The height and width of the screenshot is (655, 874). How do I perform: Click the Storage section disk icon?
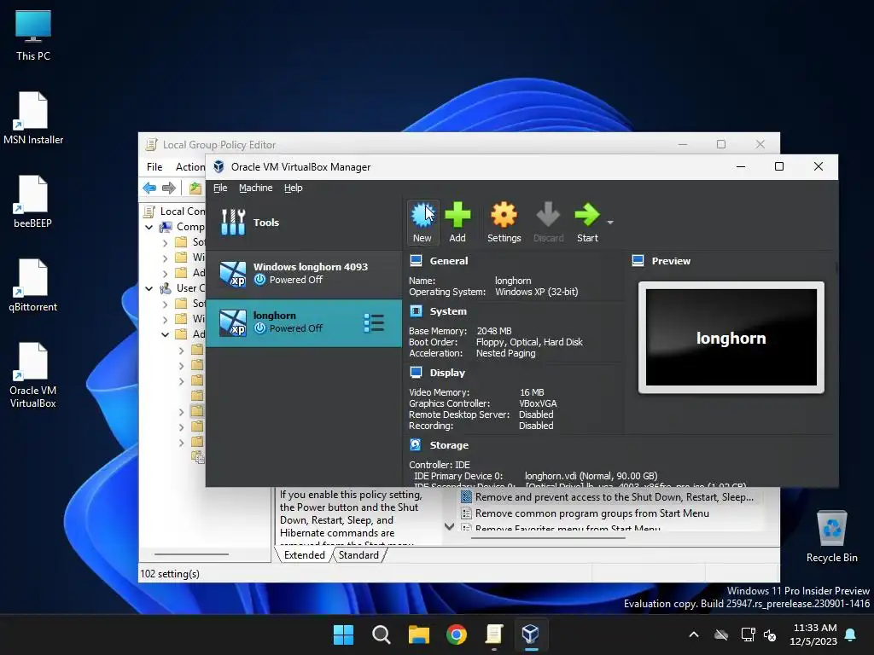tap(416, 444)
